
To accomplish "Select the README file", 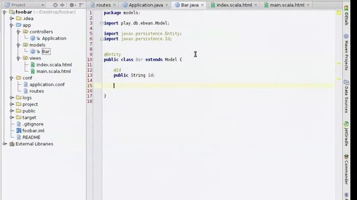I will click(31, 137).
